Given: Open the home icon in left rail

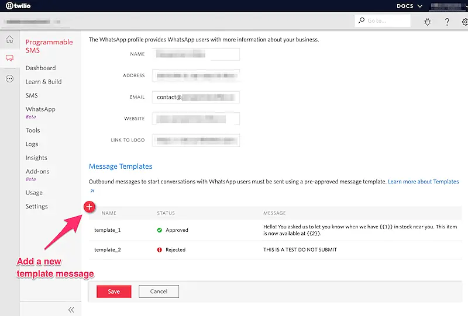Looking at the screenshot, I should coord(9,40).
